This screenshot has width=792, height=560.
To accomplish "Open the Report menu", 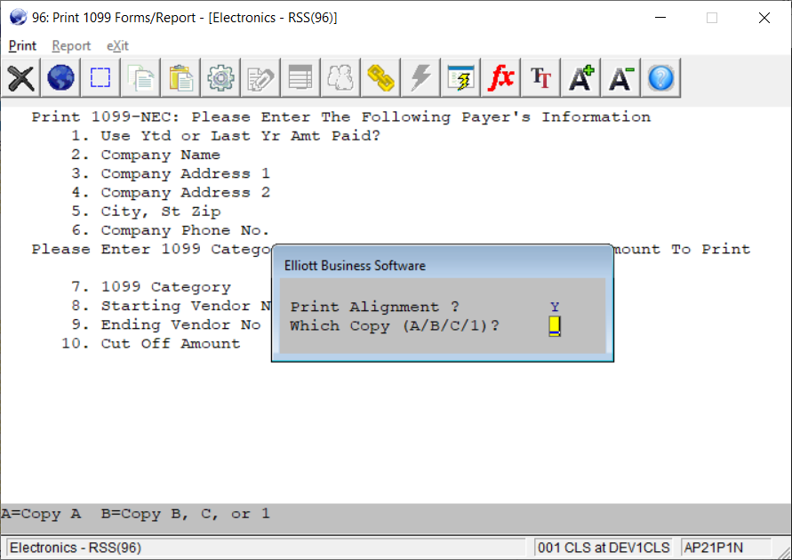I will coord(71,45).
